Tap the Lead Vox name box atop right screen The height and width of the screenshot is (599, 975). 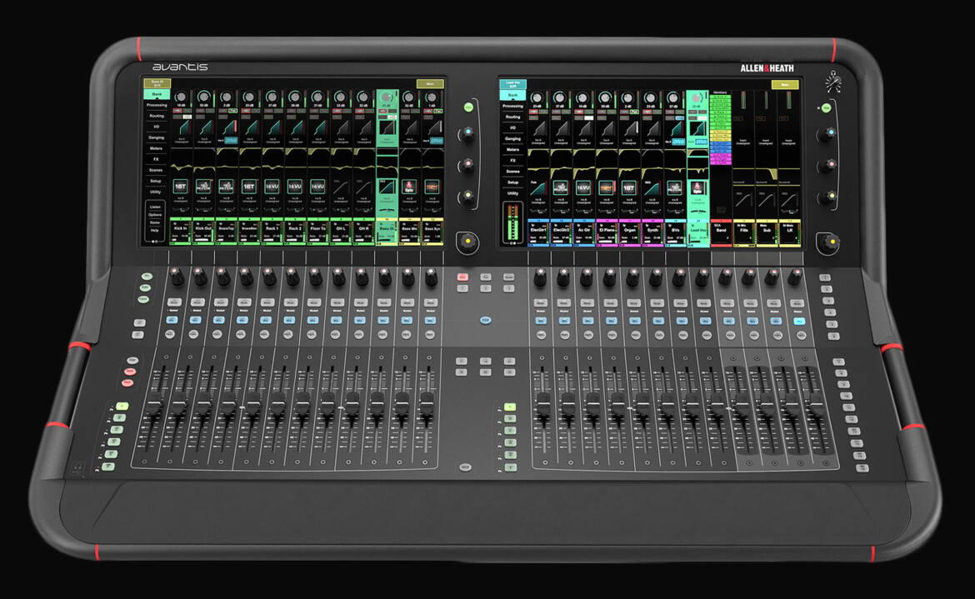(x=513, y=84)
